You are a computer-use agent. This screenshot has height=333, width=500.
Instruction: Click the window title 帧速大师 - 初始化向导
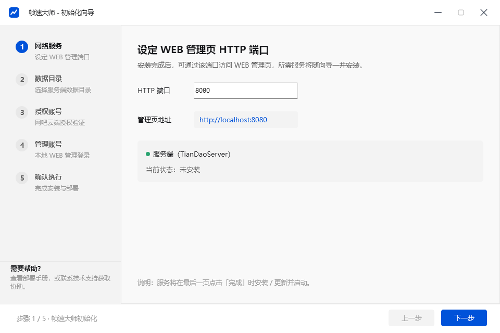[x=61, y=12]
